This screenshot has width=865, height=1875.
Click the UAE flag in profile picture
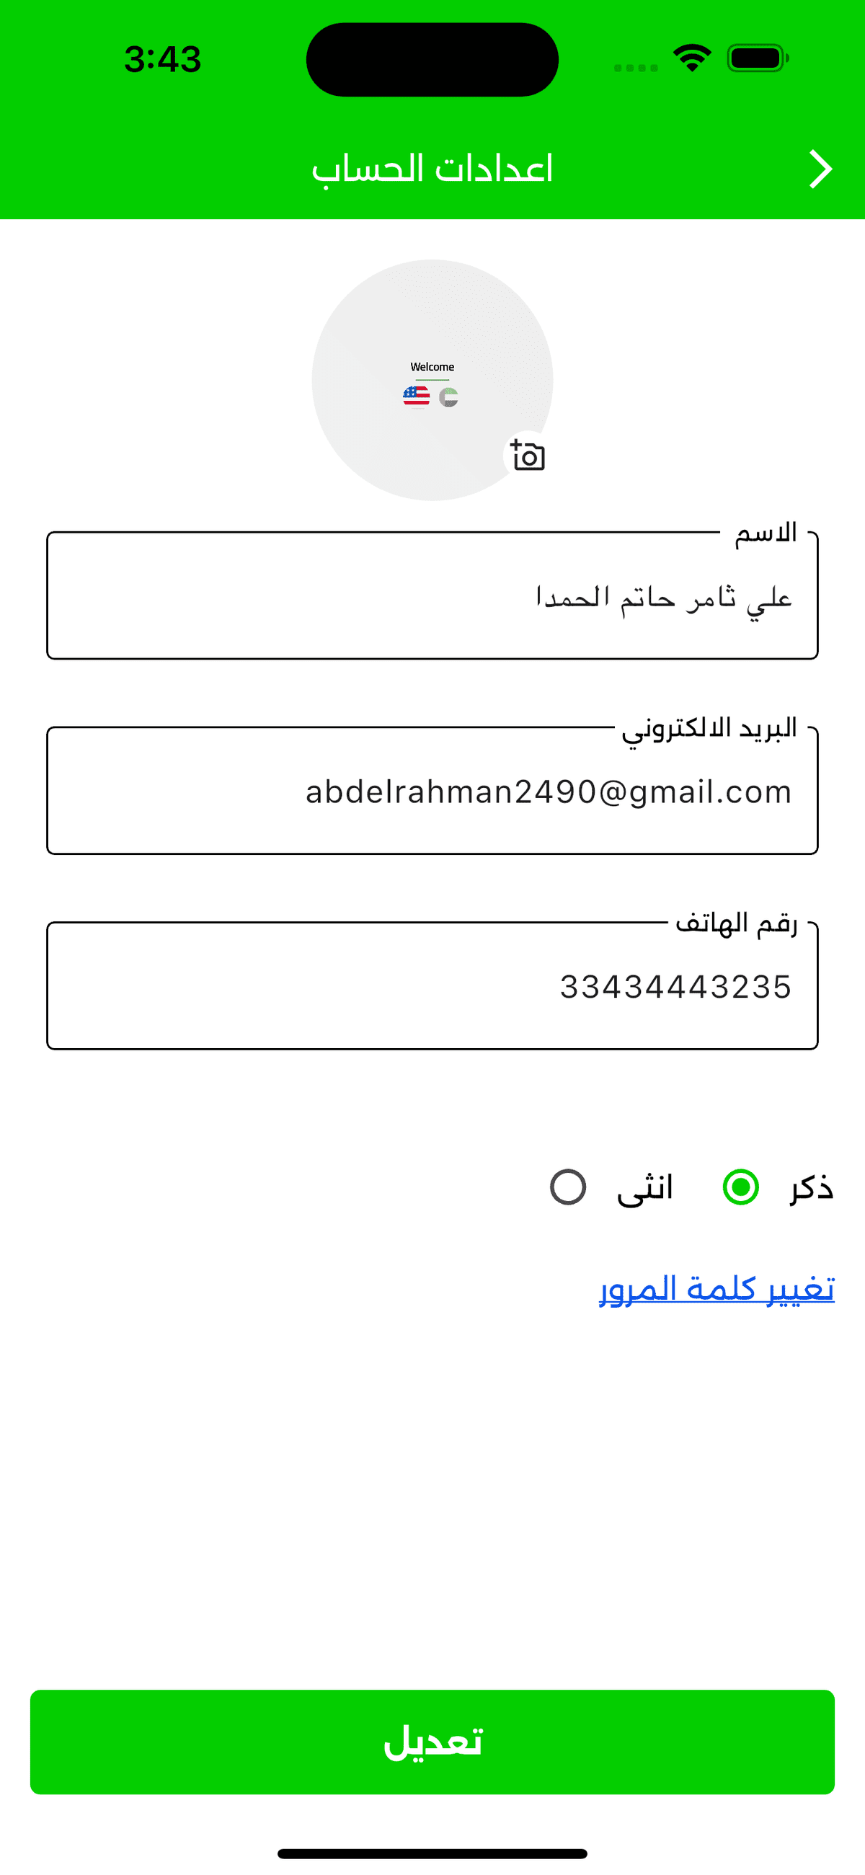point(448,396)
